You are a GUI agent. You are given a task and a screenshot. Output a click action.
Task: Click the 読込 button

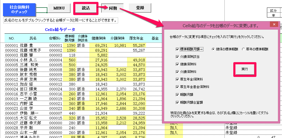coord(86,8)
